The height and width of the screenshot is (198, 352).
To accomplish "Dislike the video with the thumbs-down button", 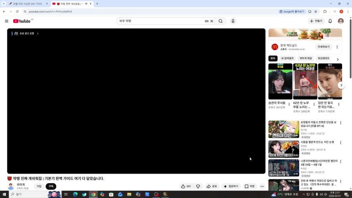I will (x=198, y=186).
